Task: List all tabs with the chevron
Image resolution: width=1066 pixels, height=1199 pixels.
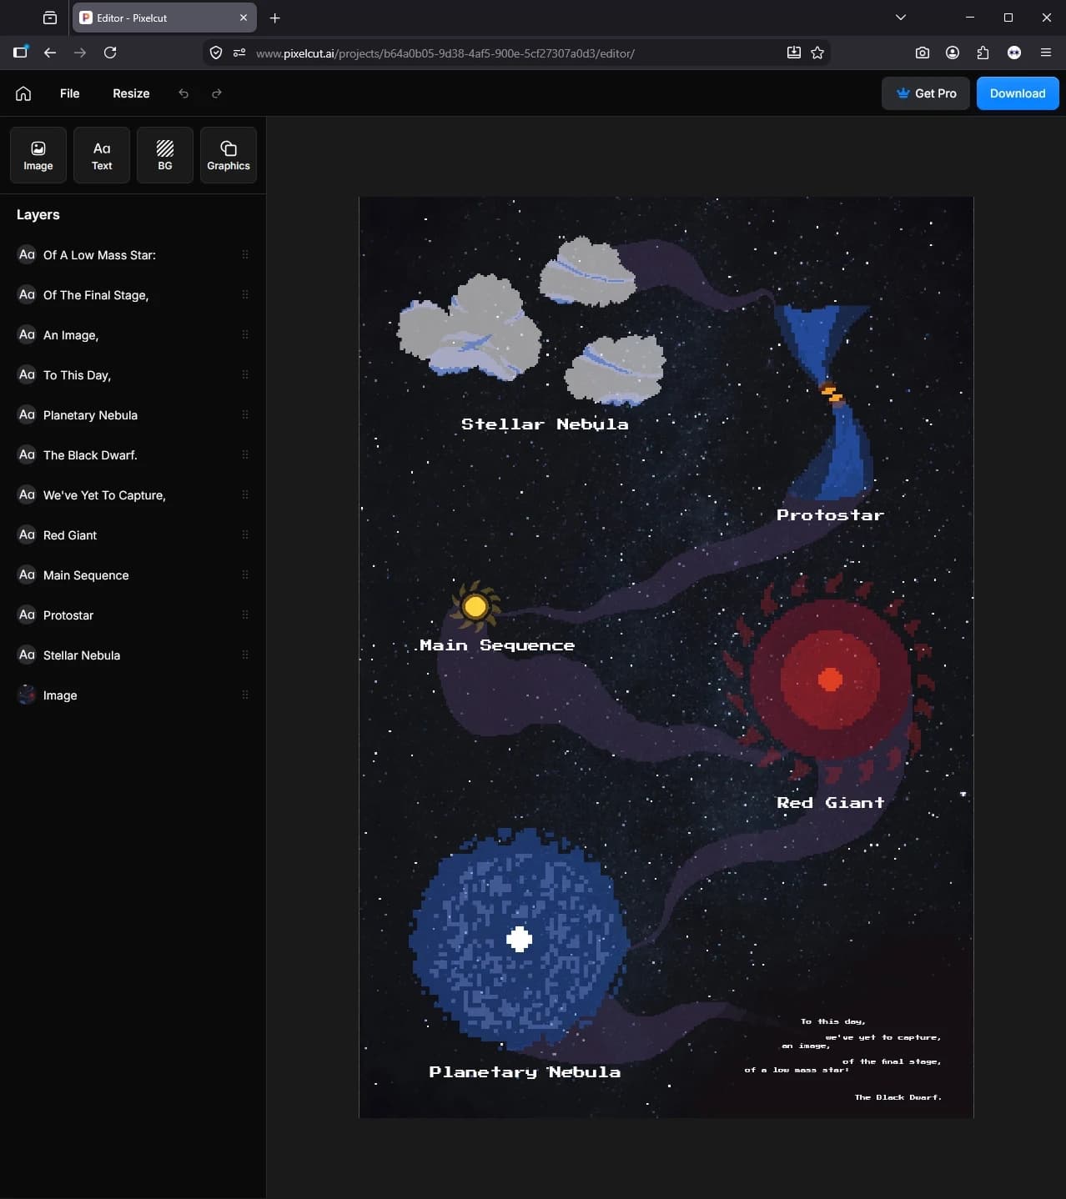Action: [x=901, y=18]
